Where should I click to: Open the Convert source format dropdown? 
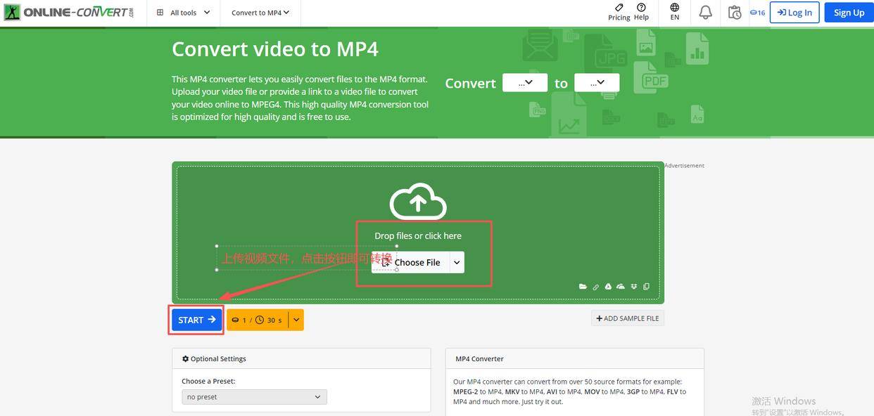pyautogui.click(x=525, y=82)
